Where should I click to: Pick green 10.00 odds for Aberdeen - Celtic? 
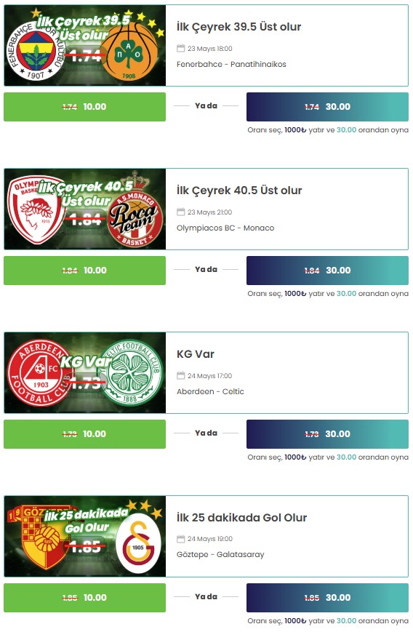click(x=84, y=434)
